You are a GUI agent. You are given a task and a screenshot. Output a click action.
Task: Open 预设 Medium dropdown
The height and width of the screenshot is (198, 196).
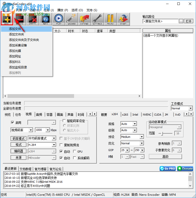click(x=132, y=137)
